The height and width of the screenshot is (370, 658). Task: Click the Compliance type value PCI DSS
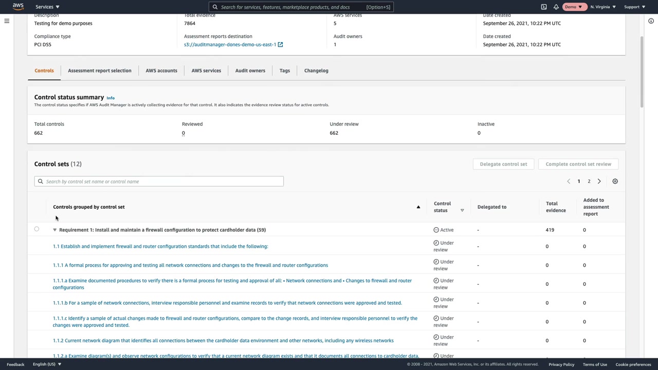[x=43, y=45]
